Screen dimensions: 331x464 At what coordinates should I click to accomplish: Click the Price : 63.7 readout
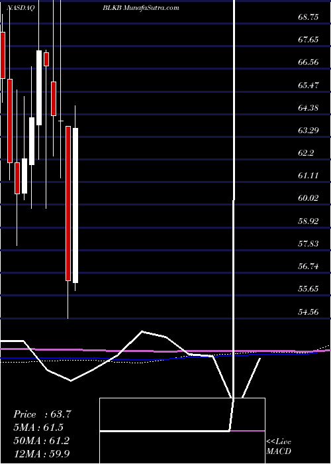coord(42,414)
